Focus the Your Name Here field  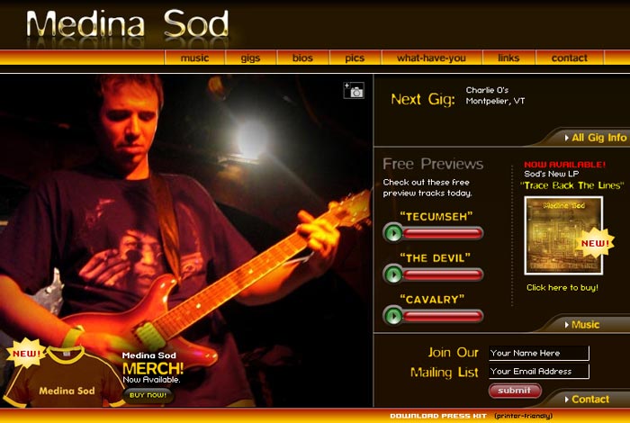point(539,353)
